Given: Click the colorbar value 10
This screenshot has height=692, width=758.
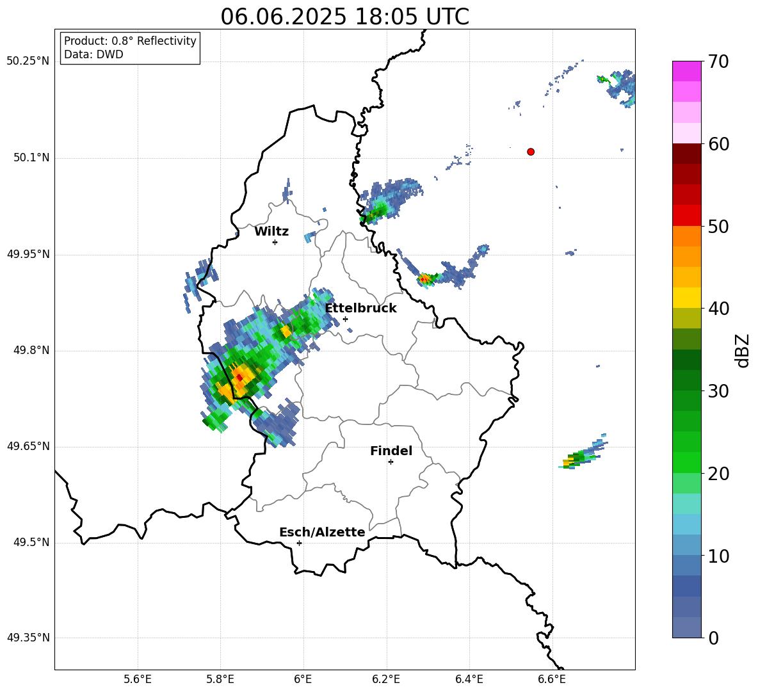Looking at the screenshot, I should coord(718,556).
